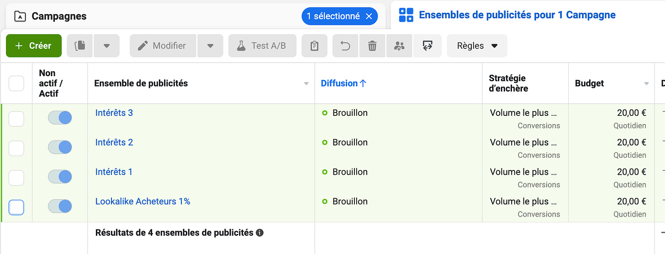Toggle the Lookalike Acheteurs 1% switch

click(x=60, y=206)
